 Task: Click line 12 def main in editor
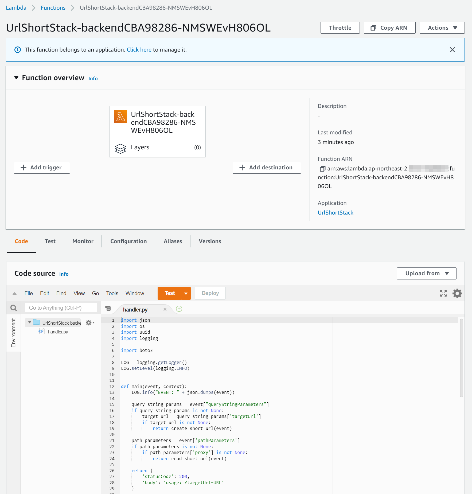click(154, 386)
